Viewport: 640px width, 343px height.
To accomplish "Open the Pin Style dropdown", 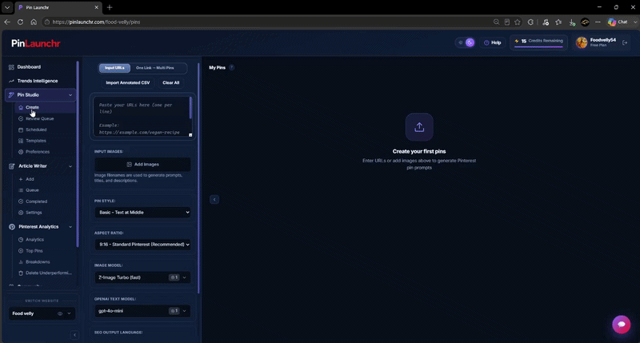I will [x=142, y=212].
